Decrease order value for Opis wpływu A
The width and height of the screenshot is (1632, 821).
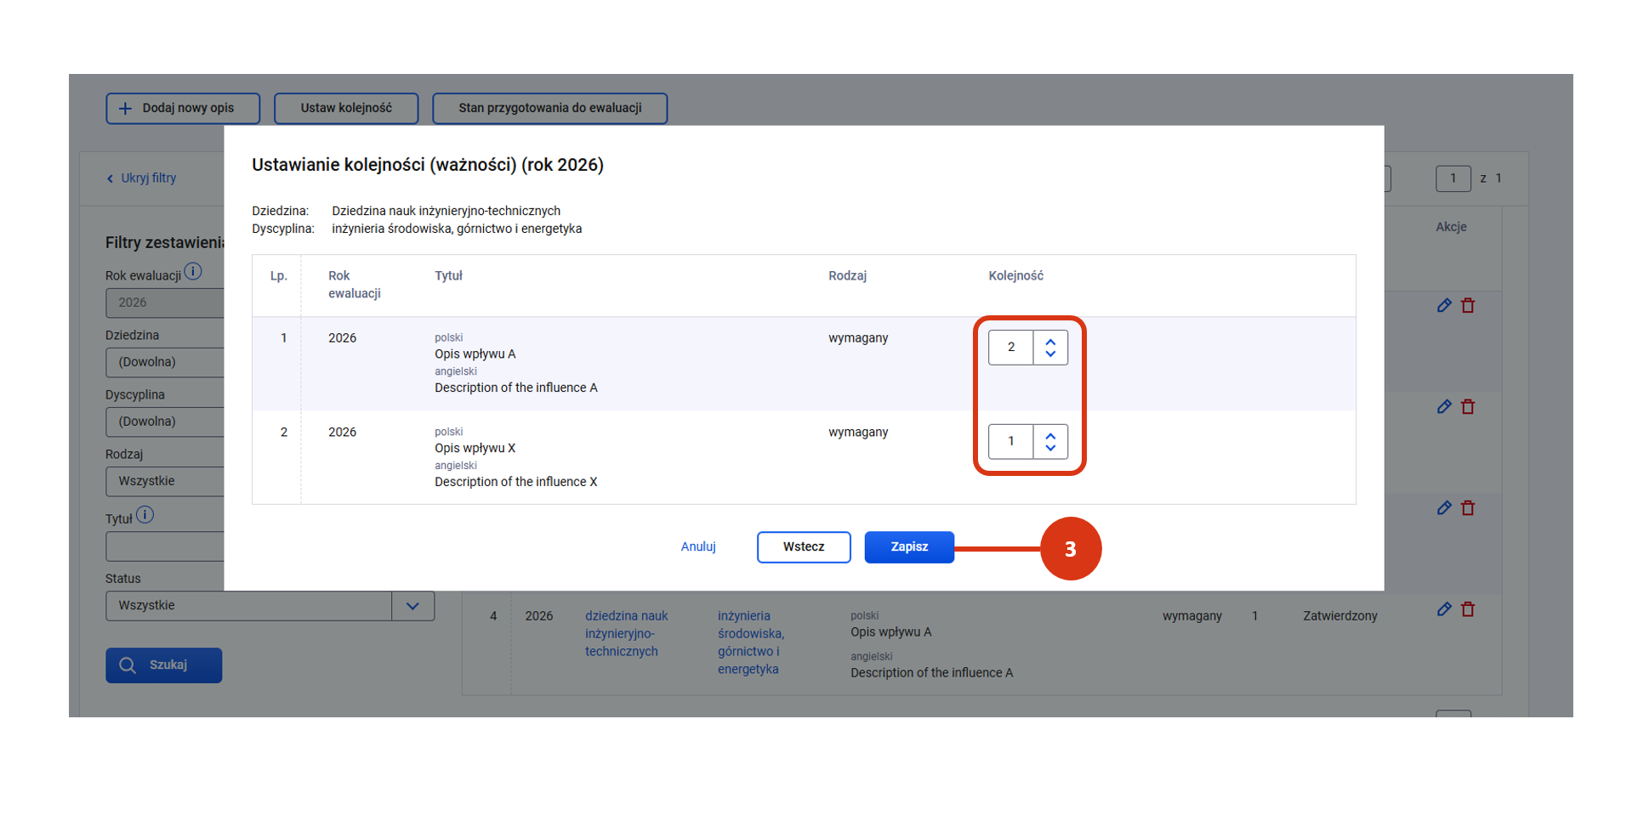coord(1050,354)
